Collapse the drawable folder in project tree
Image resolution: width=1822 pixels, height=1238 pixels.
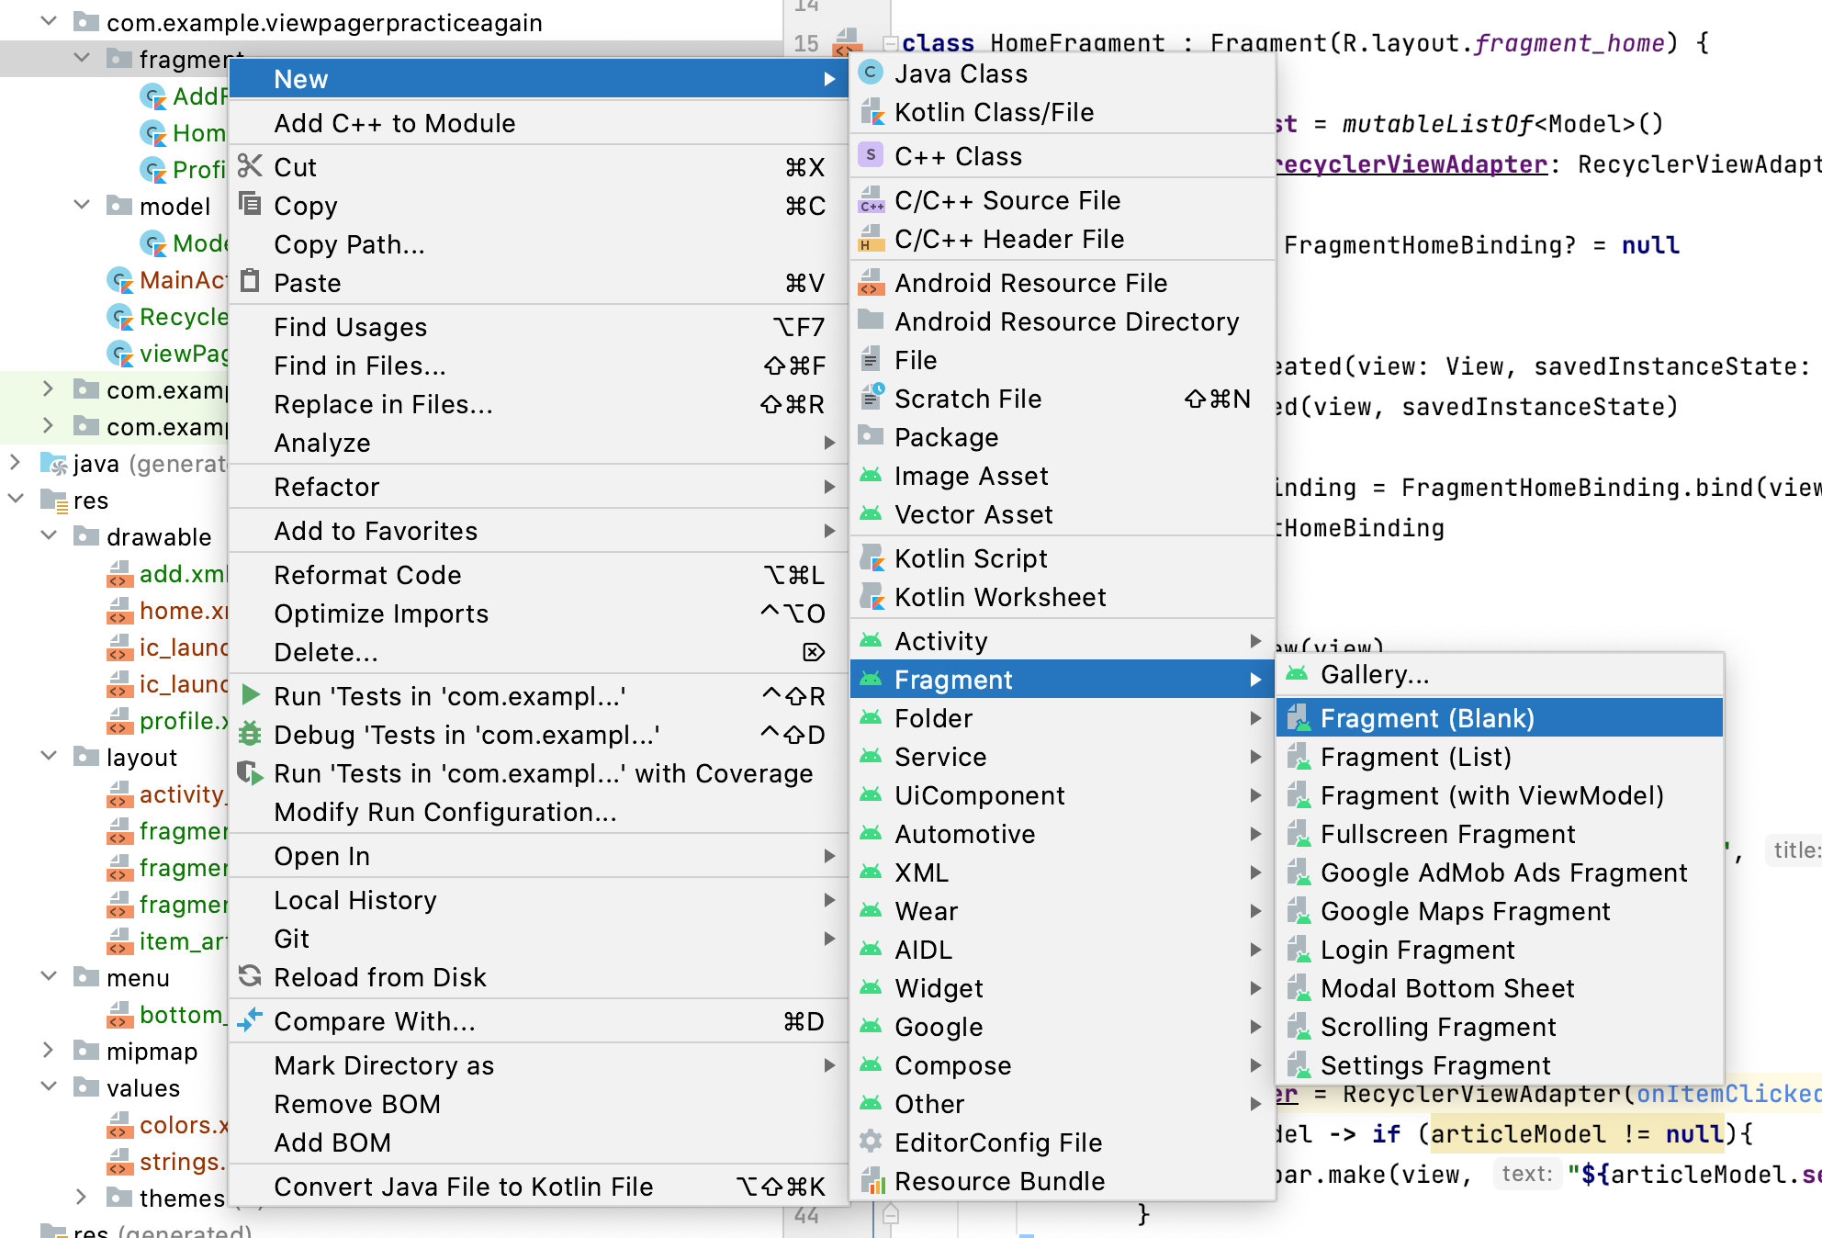[x=50, y=535]
